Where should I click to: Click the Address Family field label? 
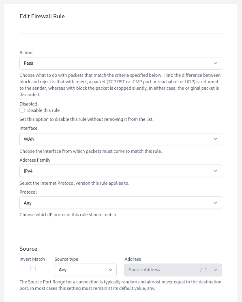tap(35, 160)
